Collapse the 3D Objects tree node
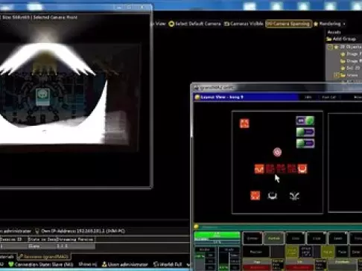The width and height of the screenshot is (362, 271). (x=330, y=47)
